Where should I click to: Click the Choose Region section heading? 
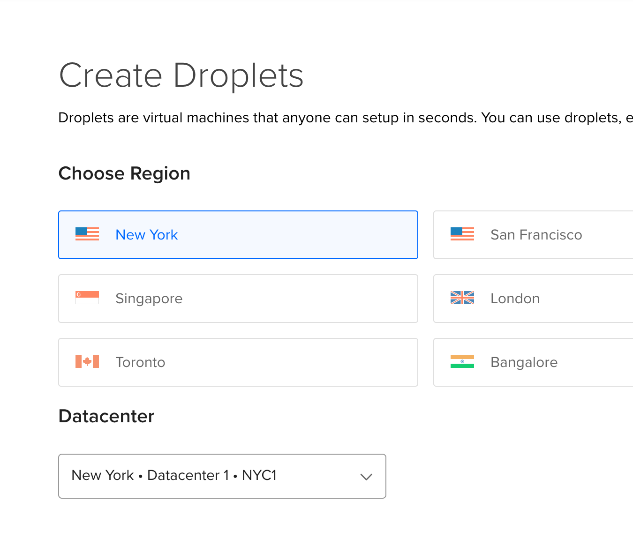(x=124, y=173)
